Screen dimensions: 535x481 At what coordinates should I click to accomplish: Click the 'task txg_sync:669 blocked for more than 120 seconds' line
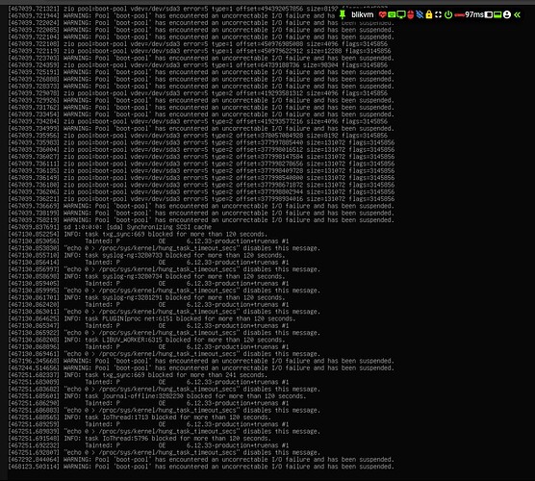click(x=138, y=234)
